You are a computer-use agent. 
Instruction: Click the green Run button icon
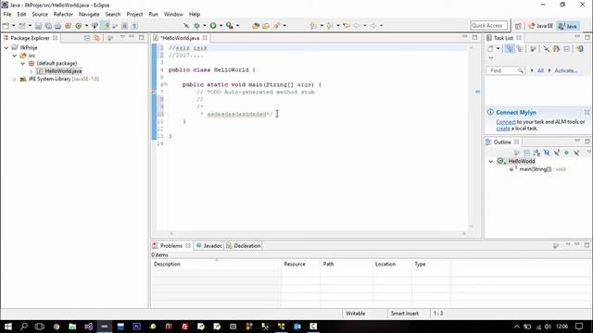(213, 26)
